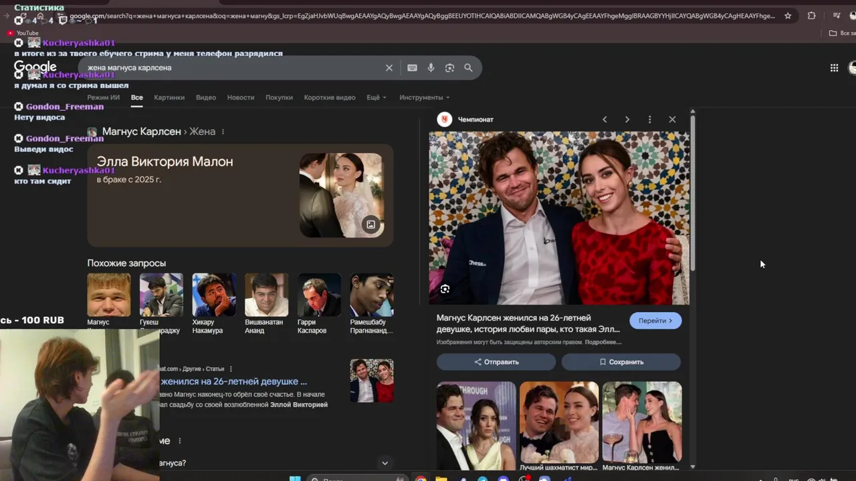The image size is (856, 481).
Task: Switch to the Режим ИИ tab
Action: point(103,98)
